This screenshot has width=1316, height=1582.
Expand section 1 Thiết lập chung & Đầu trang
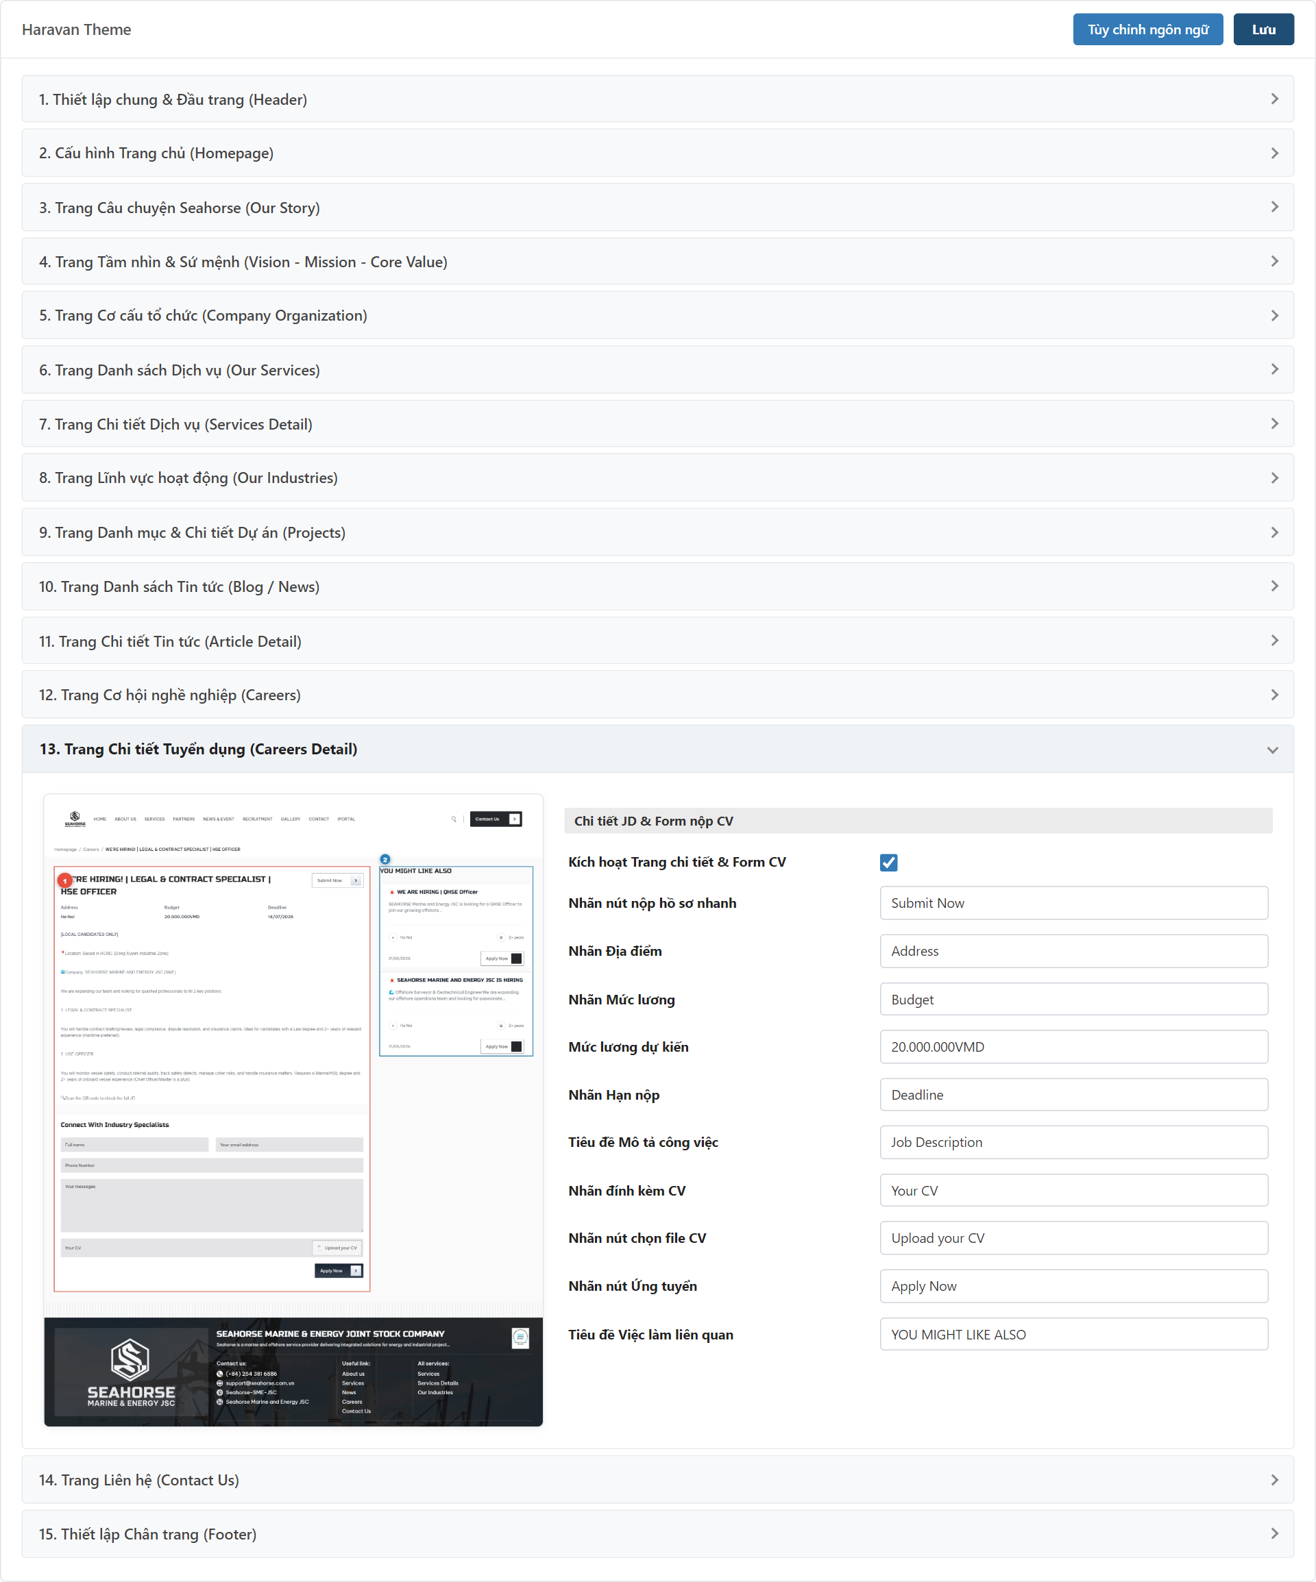[657, 99]
